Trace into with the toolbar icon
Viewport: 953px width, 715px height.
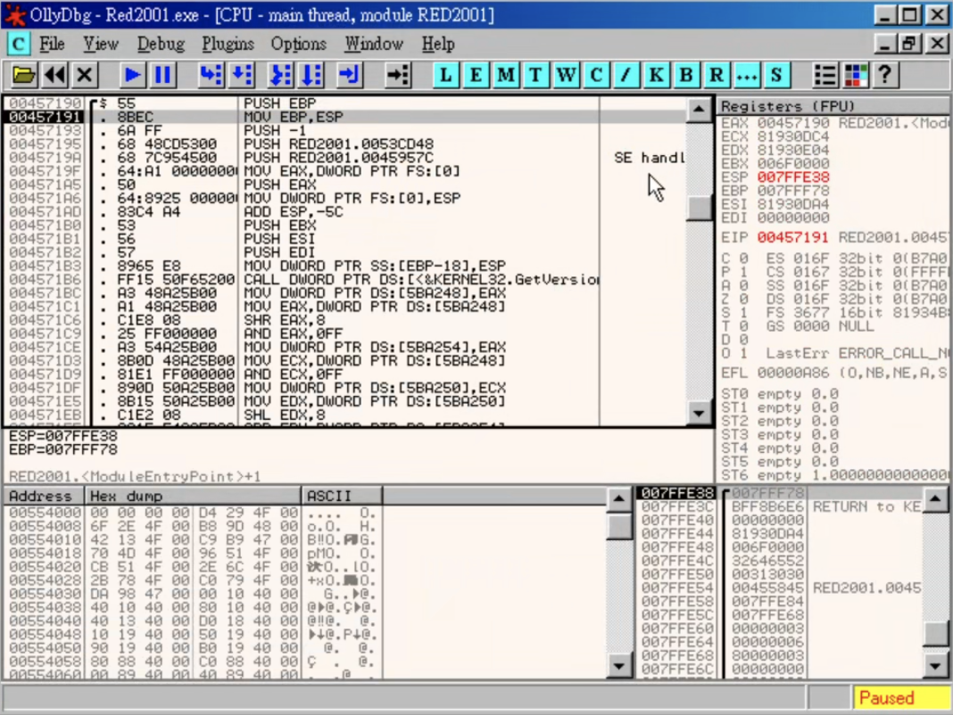point(281,75)
